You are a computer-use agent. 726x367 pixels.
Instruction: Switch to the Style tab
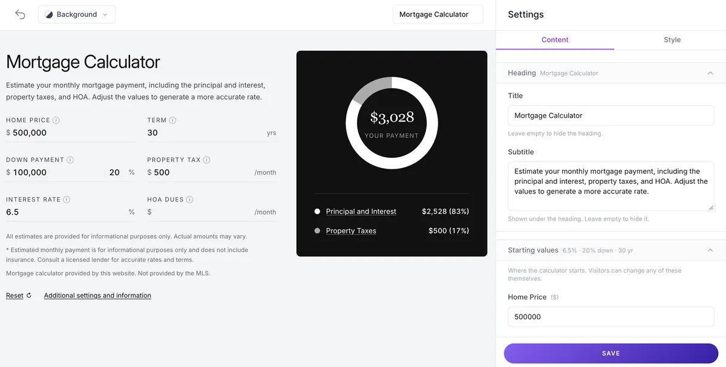tap(672, 40)
